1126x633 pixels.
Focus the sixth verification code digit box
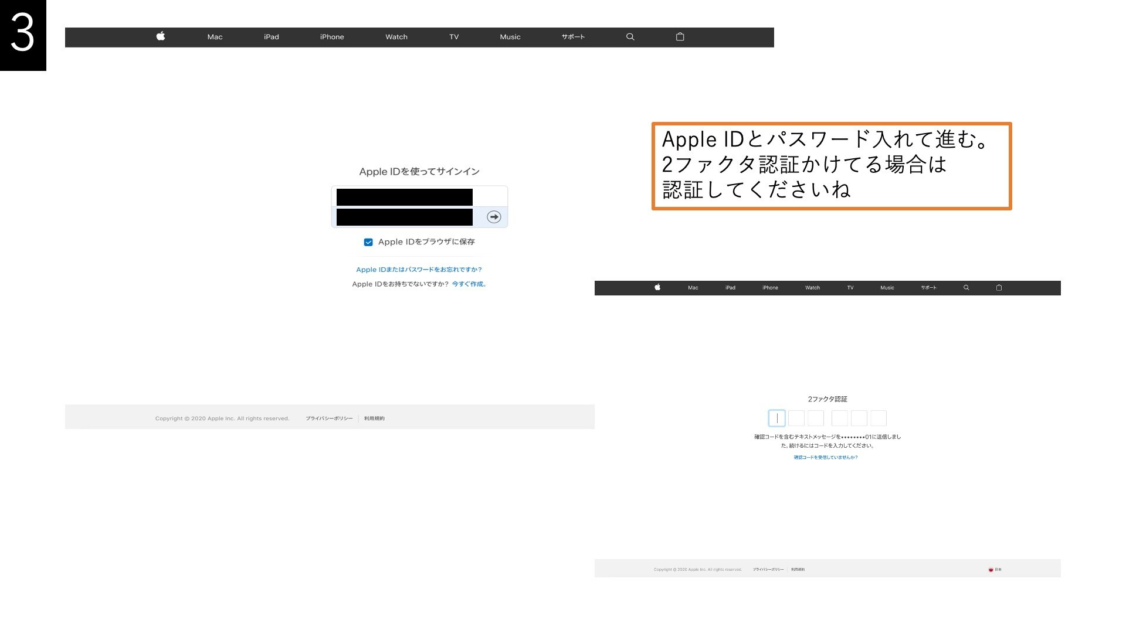[879, 418]
